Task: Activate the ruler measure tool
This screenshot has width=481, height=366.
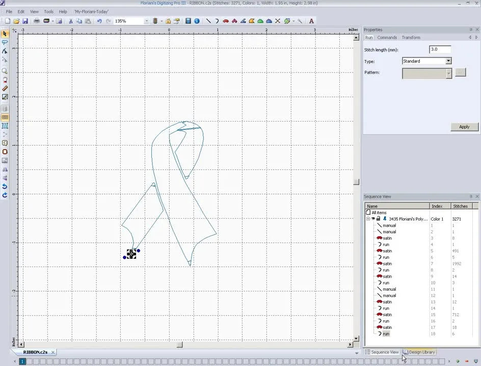Action: tap(5, 88)
